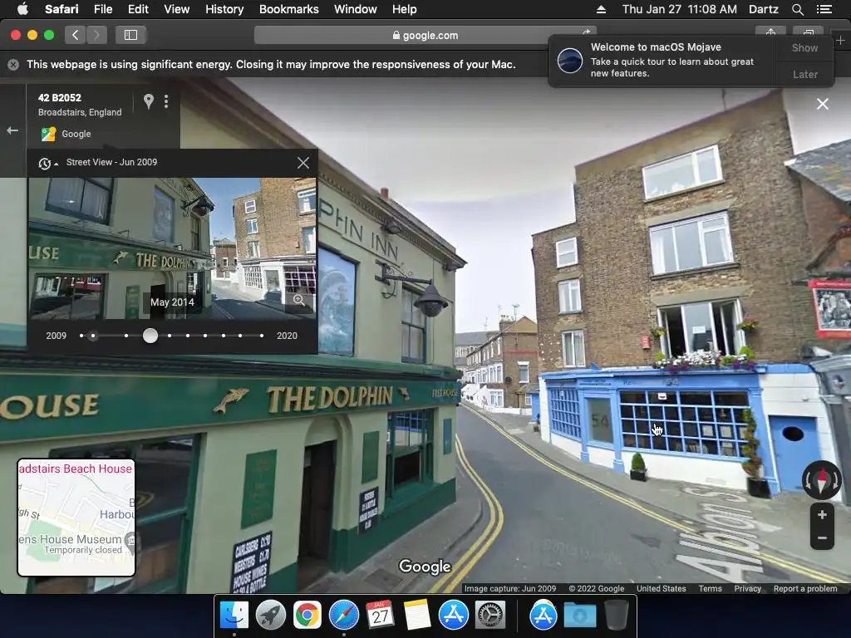This screenshot has width=851, height=638.
Task: Click Report a problem link
Action: point(804,589)
